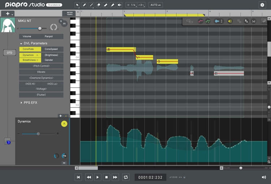
Task: Activate the mute note tool
Action: pyautogui.click(x=120, y=5)
